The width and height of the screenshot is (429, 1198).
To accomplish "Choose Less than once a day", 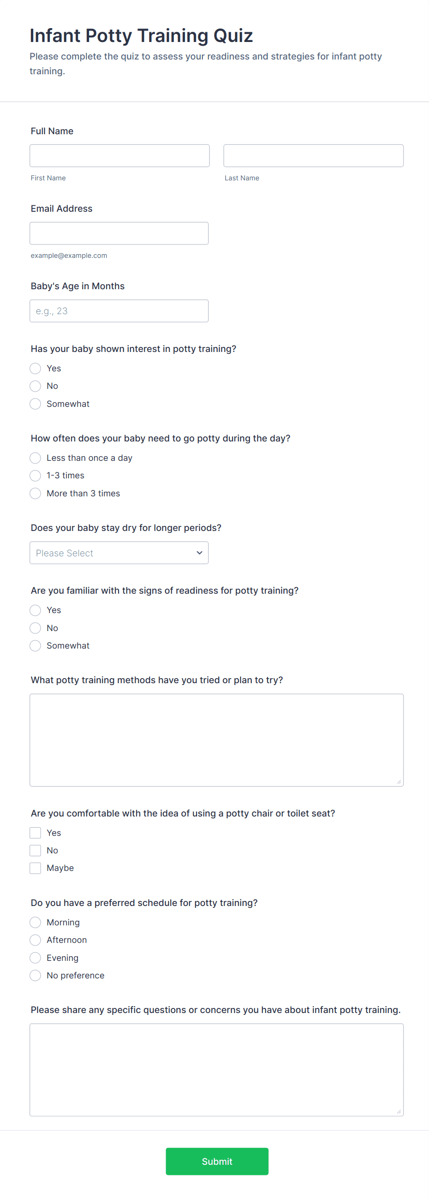I will pos(36,458).
